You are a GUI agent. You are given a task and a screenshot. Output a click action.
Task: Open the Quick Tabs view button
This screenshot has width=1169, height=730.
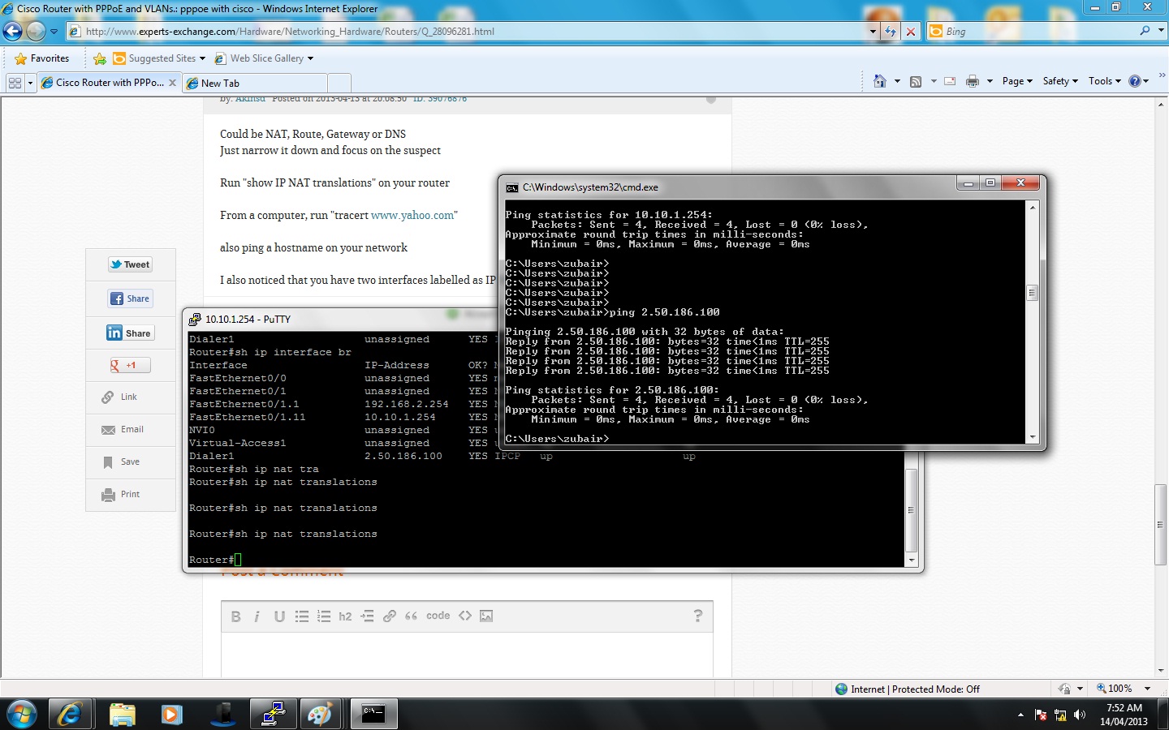15,83
